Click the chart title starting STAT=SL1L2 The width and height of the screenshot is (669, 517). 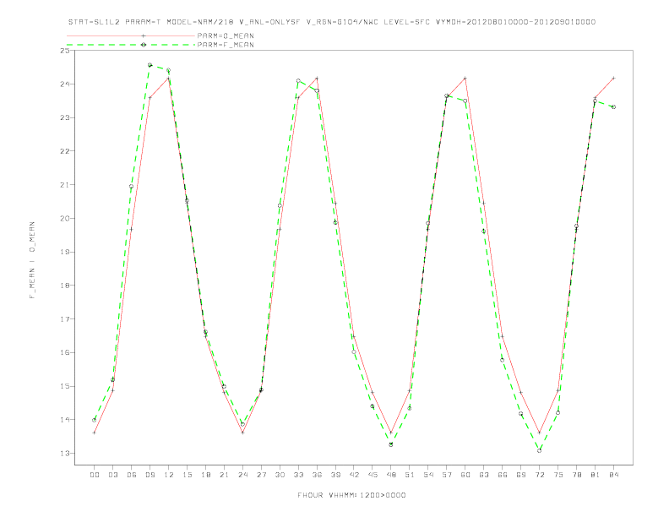click(331, 22)
